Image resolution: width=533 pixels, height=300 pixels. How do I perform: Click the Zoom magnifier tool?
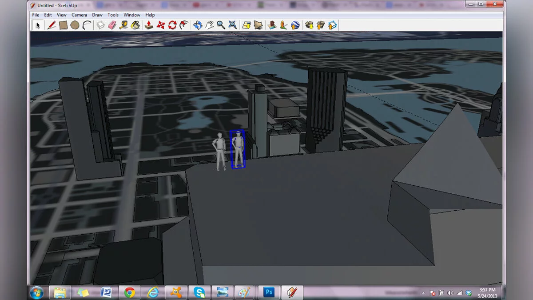[221, 25]
